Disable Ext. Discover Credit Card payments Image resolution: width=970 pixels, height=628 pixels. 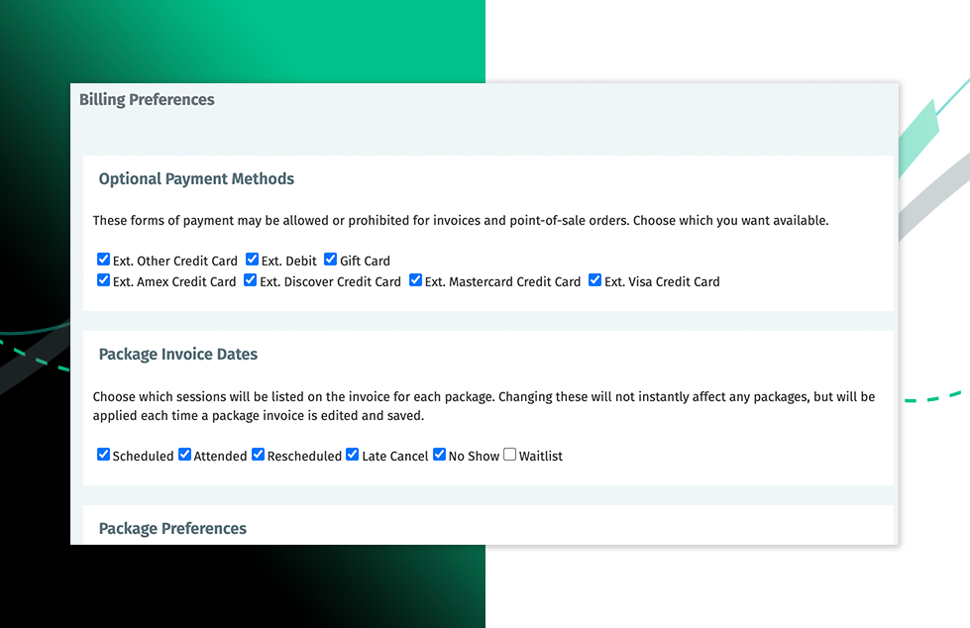(x=250, y=280)
